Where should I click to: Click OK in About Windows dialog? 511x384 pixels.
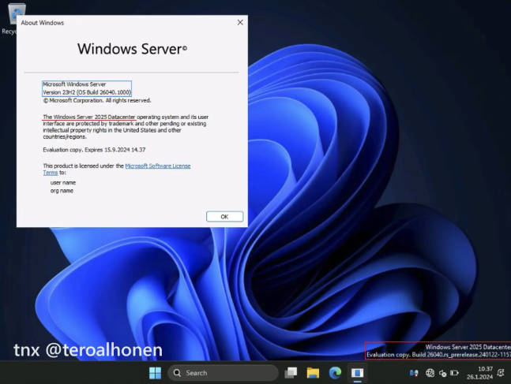click(x=224, y=217)
